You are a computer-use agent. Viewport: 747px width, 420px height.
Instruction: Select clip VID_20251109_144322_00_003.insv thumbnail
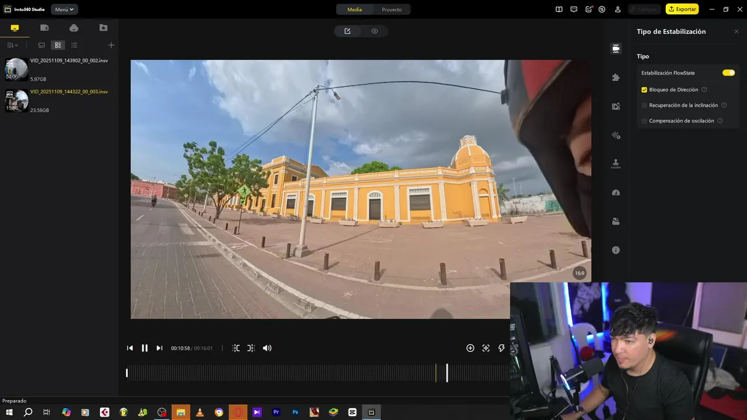tap(16, 100)
